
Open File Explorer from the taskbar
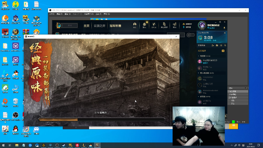point(17,145)
